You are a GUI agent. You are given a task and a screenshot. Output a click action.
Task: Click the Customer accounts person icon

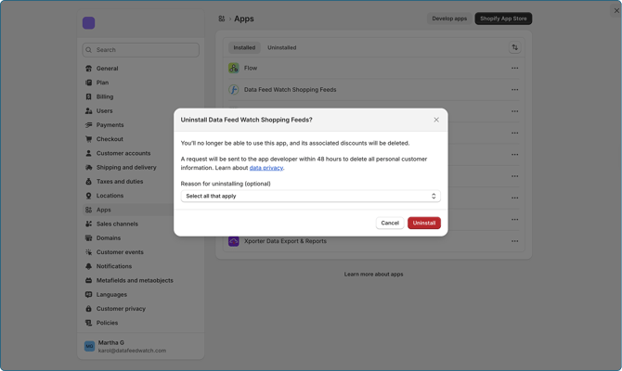(x=88, y=153)
